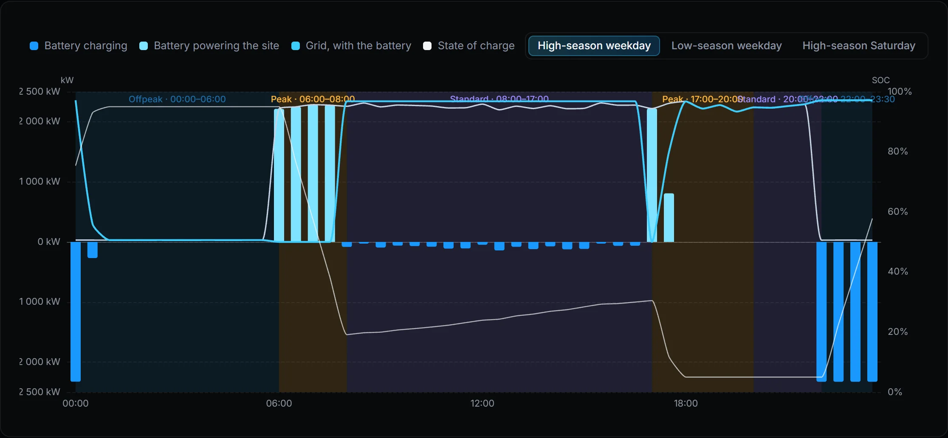Switch to High-season Saturday tab
This screenshot has height=438, width=948.
point(859,46)
